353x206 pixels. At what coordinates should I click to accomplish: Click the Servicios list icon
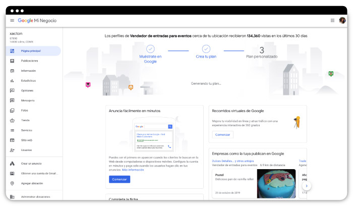[x=12, y=130]
